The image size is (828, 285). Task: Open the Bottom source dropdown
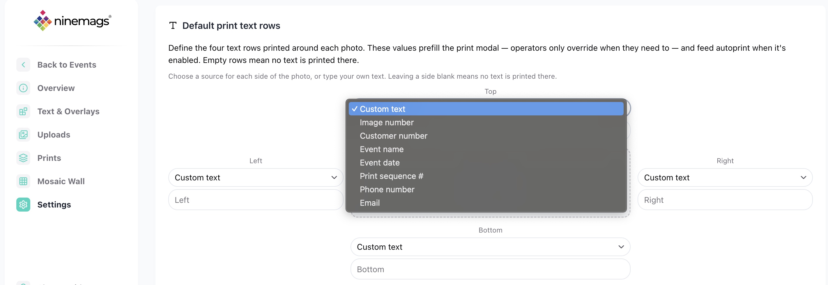[490, 247]
